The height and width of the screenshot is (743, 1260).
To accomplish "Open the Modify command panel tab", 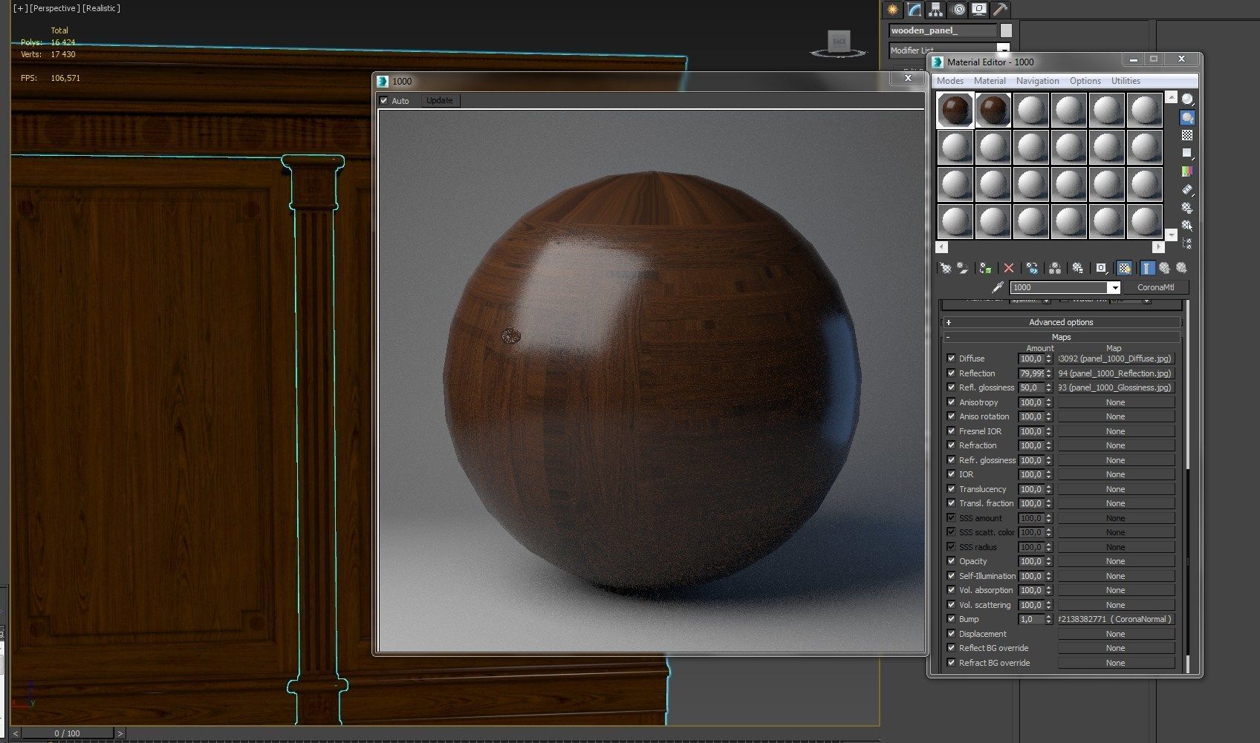I will pos(914,10).
